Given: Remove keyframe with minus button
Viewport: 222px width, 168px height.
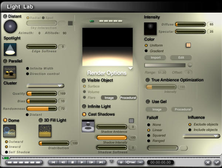Looking at the screenshot, I should click(140, 162).
